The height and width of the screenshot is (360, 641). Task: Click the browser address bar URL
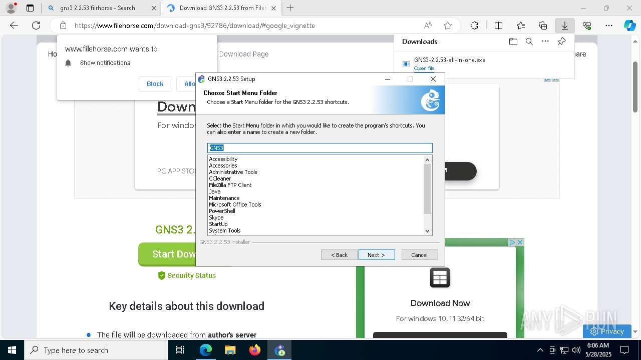[x=195, y=25]
